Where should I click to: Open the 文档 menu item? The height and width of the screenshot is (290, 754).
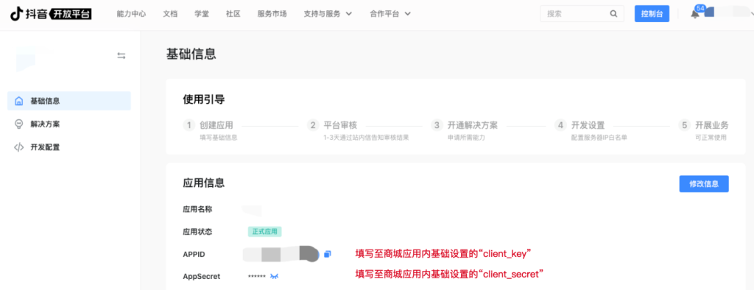coord(170,14)
